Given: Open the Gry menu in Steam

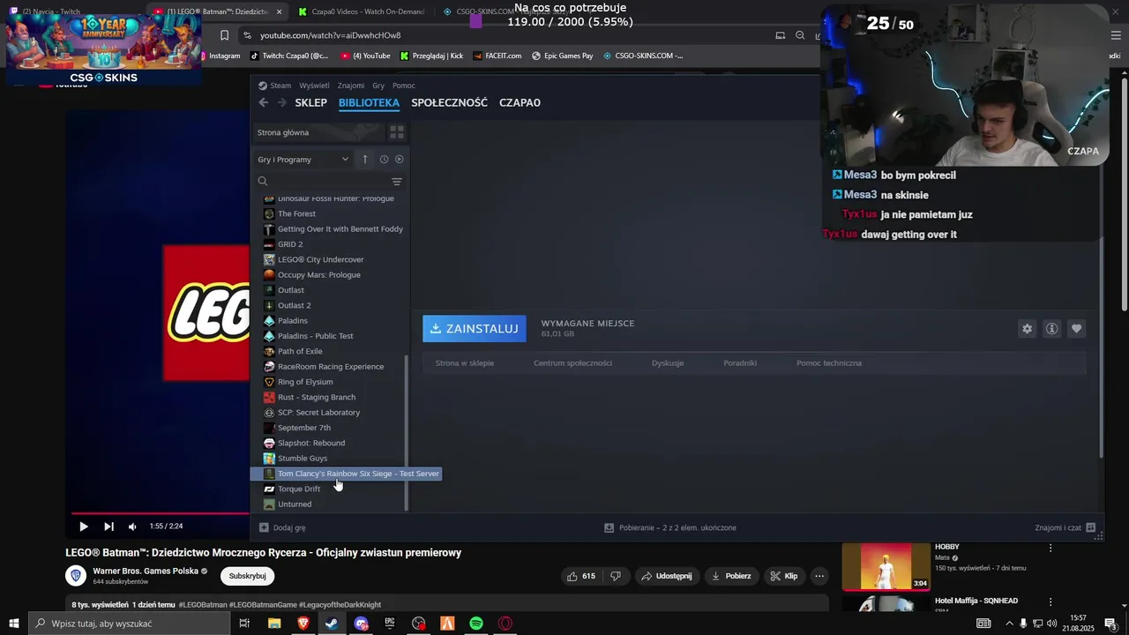Looking at the screenshot, I should point(378,86).
